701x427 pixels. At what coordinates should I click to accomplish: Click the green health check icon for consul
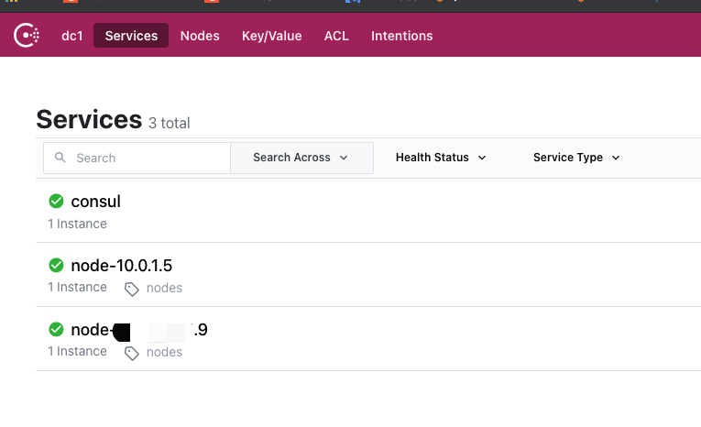(x=56, y=202)
